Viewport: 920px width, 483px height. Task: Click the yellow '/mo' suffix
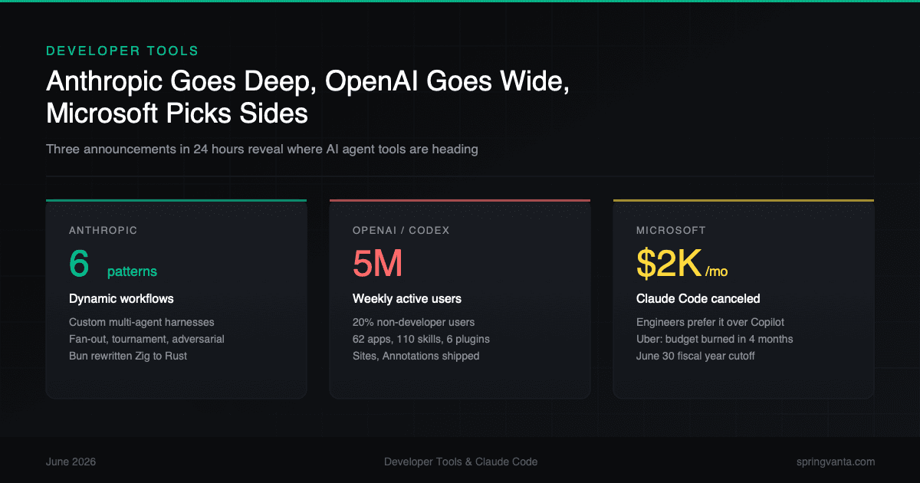[716, 271]
